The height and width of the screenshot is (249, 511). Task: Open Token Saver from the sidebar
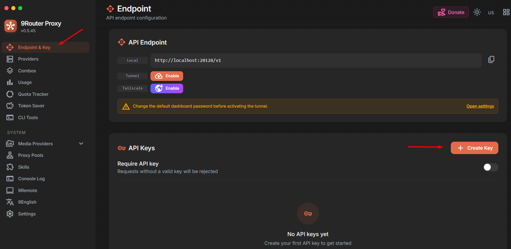[x=46, y=106]
